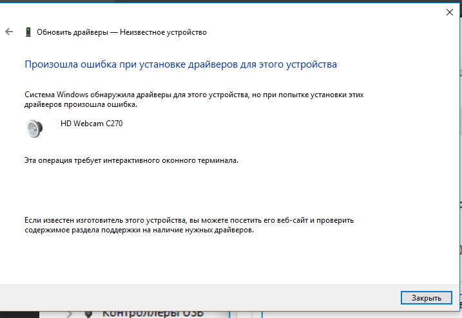462x318 pixels.
Task: Go back with the arrow icon
Action: click(x=9, y=32)
